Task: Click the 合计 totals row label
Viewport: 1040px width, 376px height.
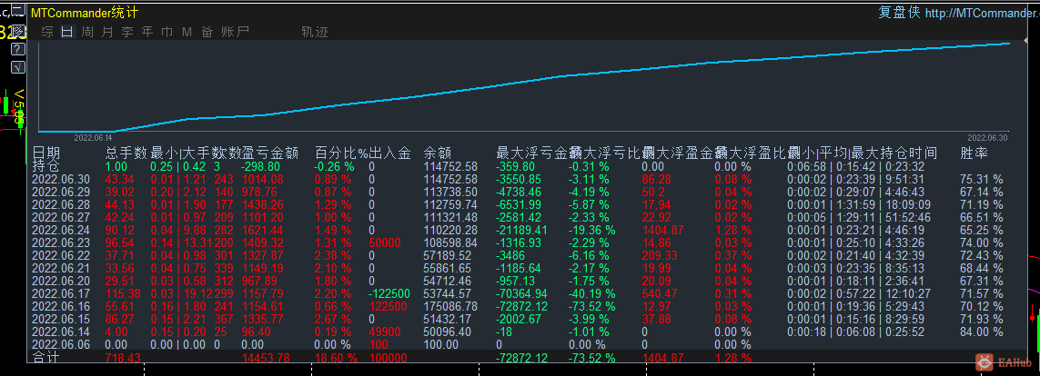Action: [x=45, y=358]
